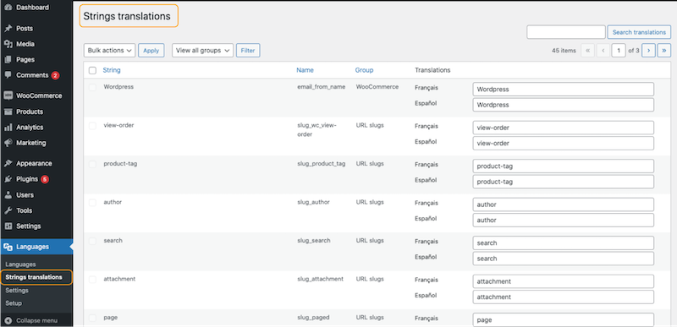The image size is (677, 327).
Task: Click the Français field for view-order
Action: pos(563,128)
